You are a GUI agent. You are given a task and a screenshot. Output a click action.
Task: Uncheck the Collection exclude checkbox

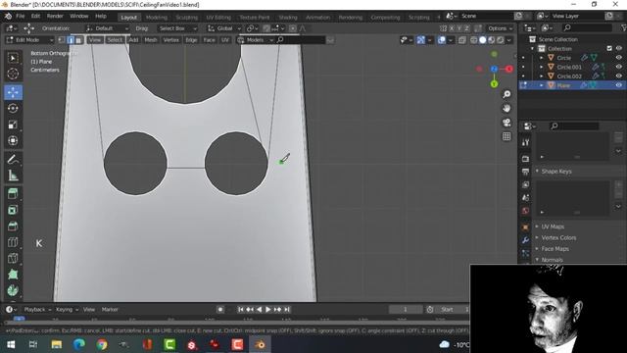pos(609,48)
